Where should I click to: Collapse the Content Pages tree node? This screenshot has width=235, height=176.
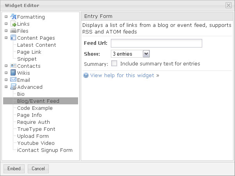(x=6, y=38)
